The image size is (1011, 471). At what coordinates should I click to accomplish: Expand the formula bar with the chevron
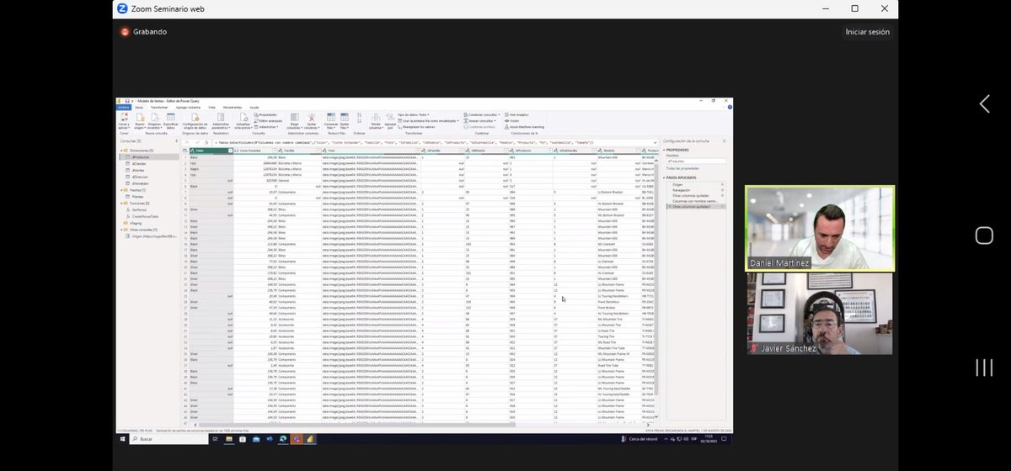tap(655, 142)
